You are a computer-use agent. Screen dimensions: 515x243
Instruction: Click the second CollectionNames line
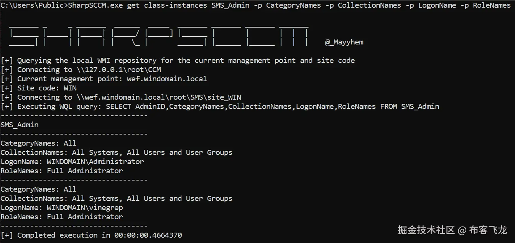tap(117, 199)
